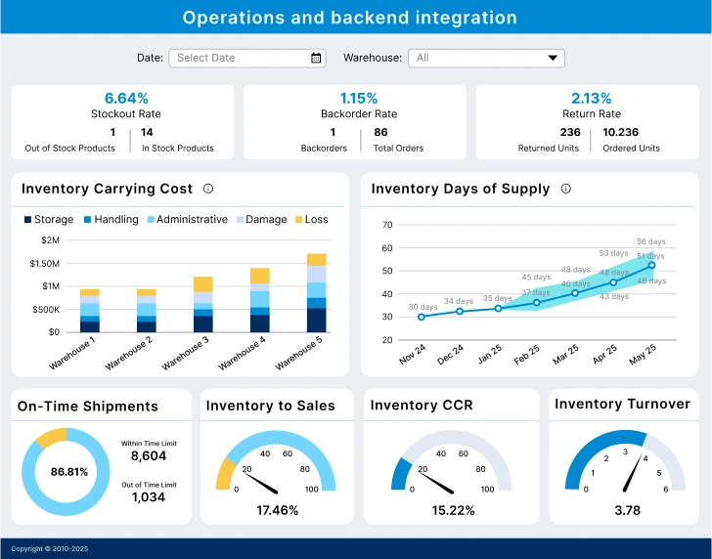Click the Warehouse 5 stacked bar
Image resolution: width=712 pixels, height=559 pixels.
[x=317, y=293]
